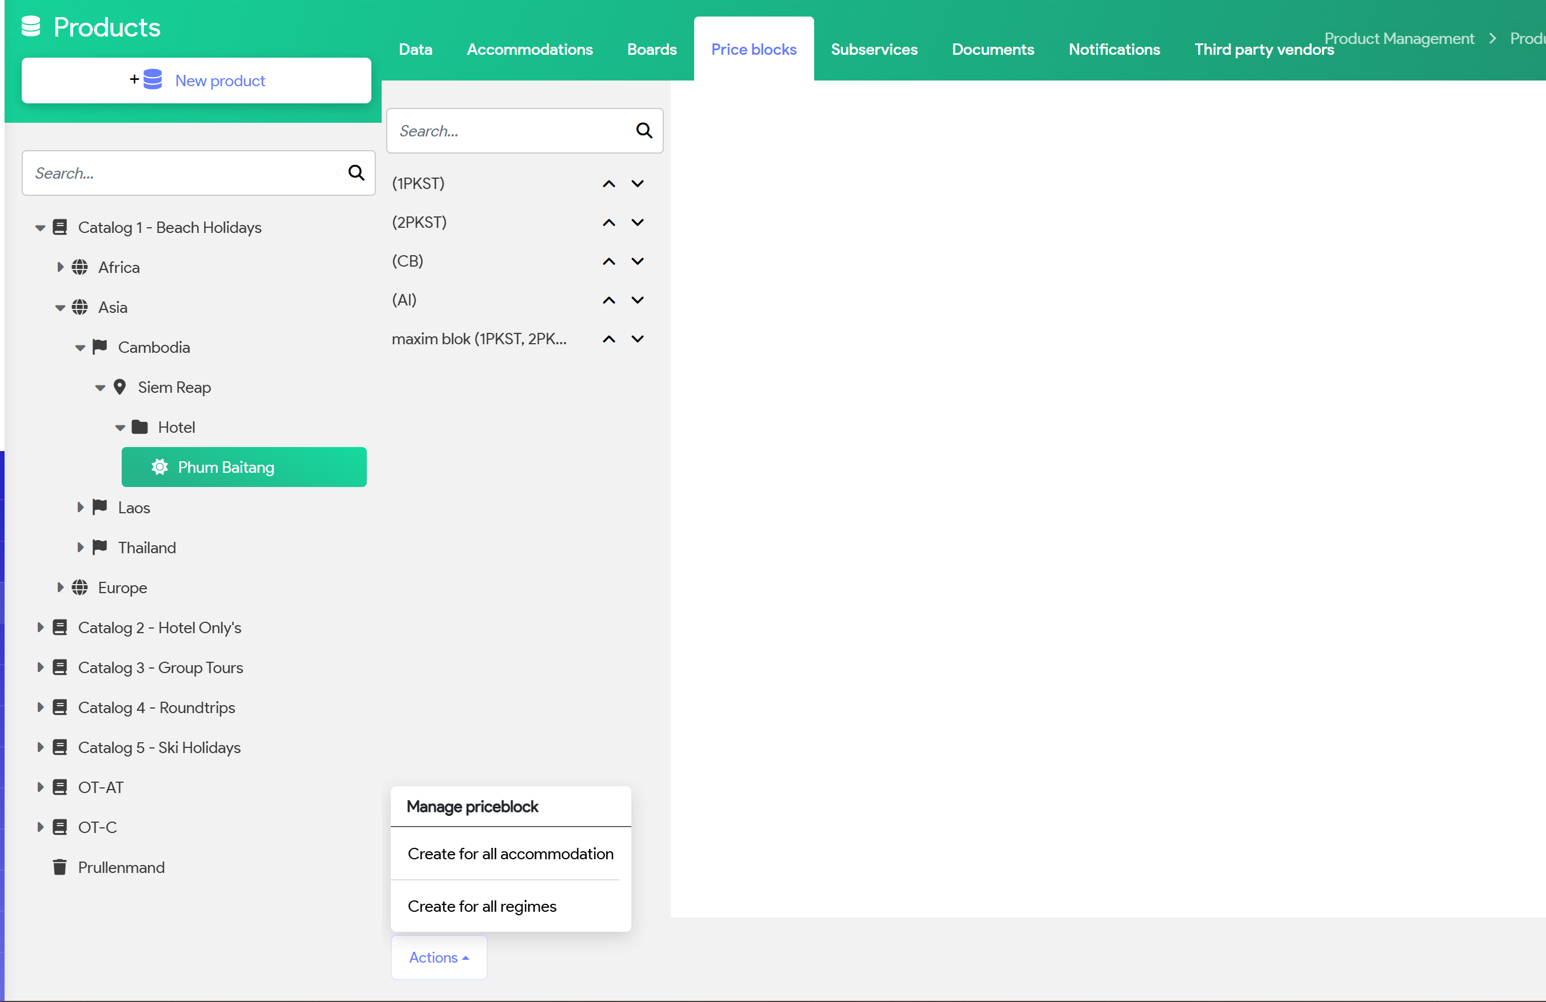1546x1002 pixels.
Task: Open the Subservices tab
Action: point(874,49)
